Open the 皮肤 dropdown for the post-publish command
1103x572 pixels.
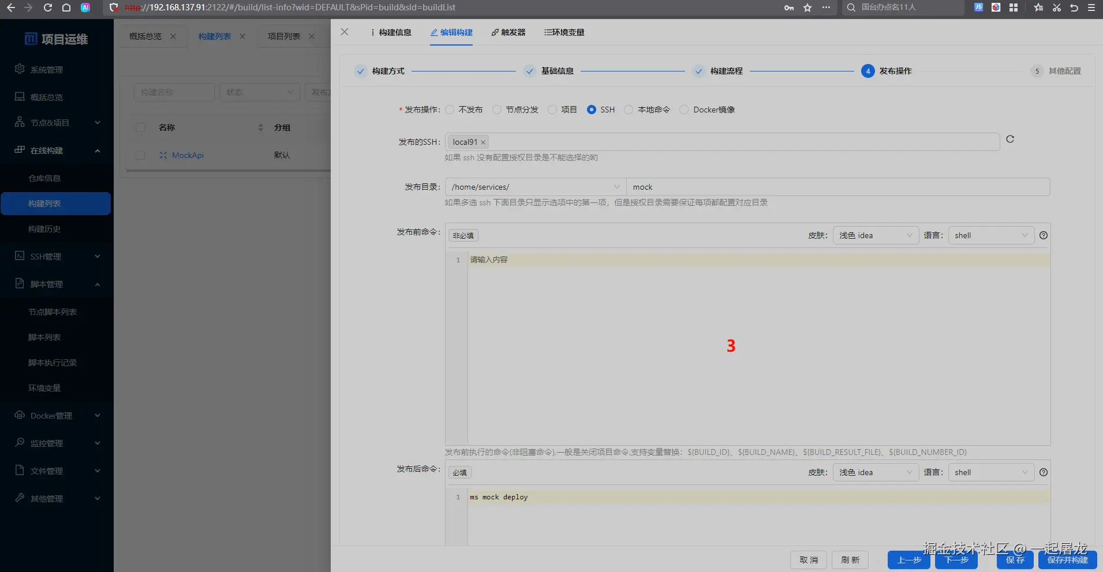pos(876,472)
